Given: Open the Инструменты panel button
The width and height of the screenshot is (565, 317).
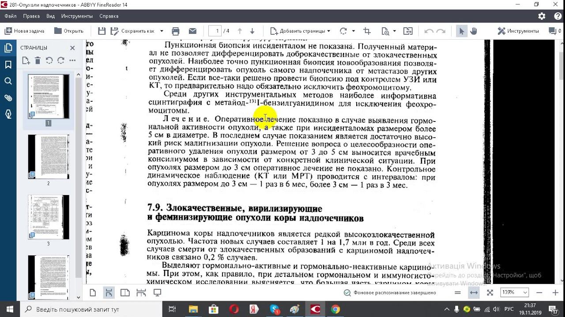Looking at the screenshot, I should point(518,31).
